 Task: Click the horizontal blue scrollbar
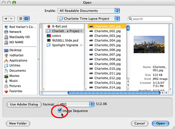click(114, 93)
